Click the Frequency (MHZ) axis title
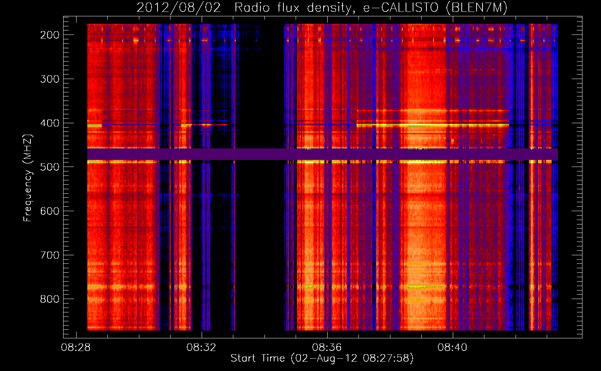The height and width of the screenshot is (371, 601). [x=28, y=178]
